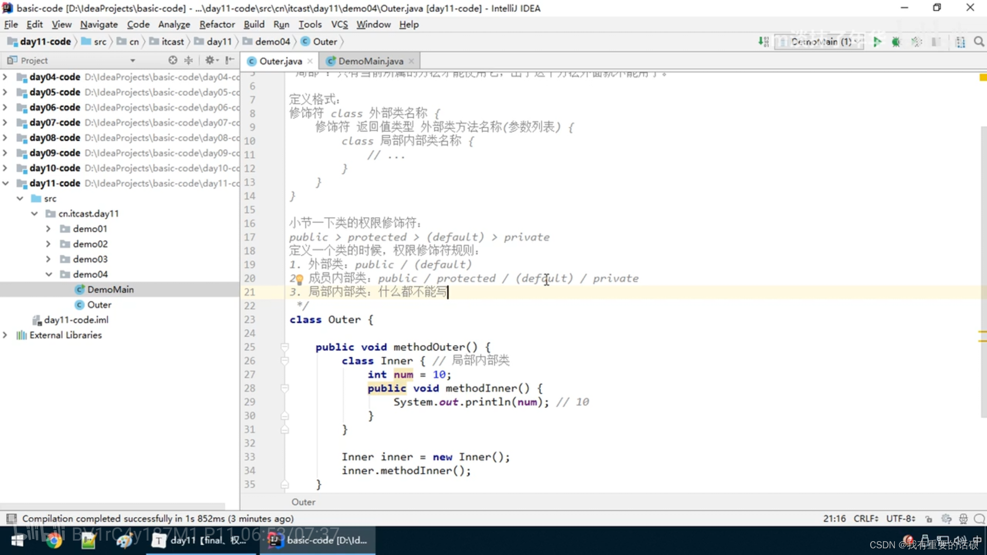Image resolution: width=987 pixels, height=555 pixels.
Task: Click the green notepad taskbar icon
Action: [88, 541]
